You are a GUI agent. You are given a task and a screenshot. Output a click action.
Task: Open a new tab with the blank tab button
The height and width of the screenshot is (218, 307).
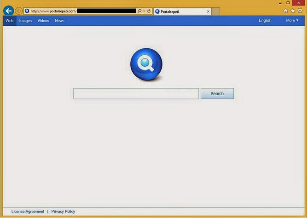215,11
